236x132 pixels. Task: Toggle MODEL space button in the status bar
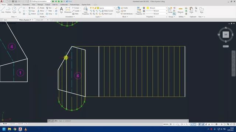(x=166, y=124)
